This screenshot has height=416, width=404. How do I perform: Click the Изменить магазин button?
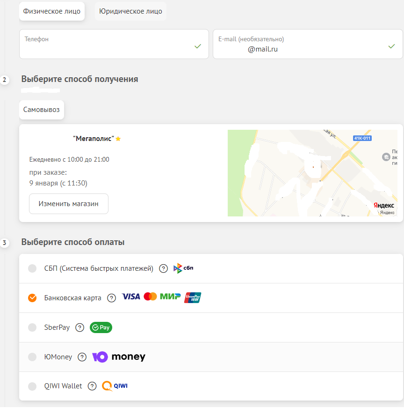pyautogui.click(x=69, y=204)
